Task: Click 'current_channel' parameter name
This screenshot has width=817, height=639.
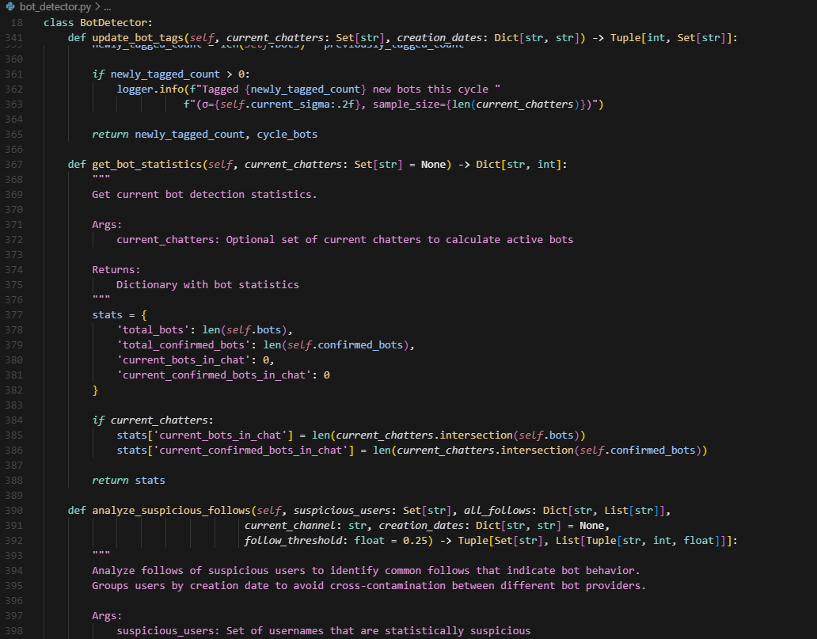Action: [291, 526]
